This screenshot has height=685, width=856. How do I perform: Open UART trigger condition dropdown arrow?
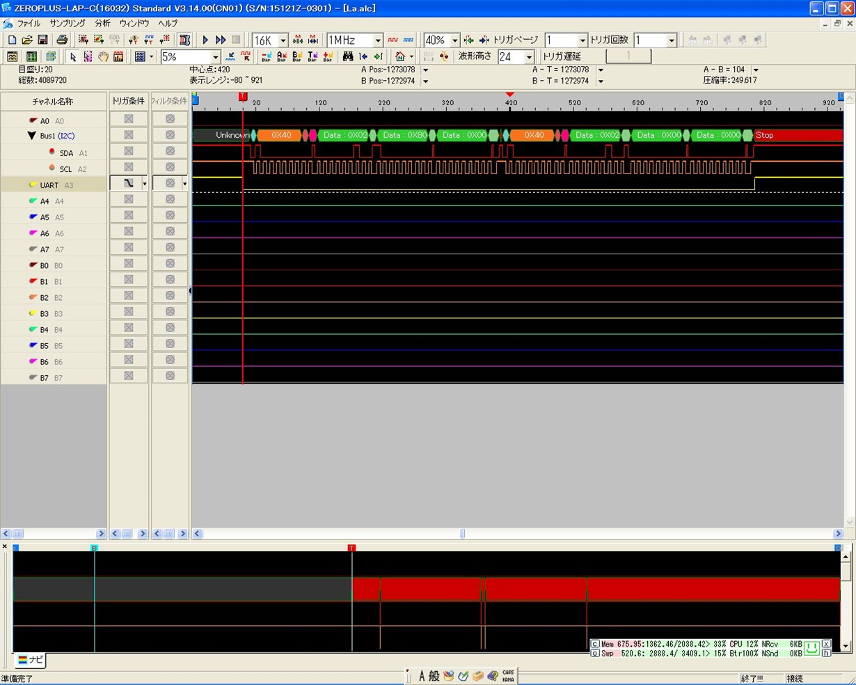[x=145, y=184]
